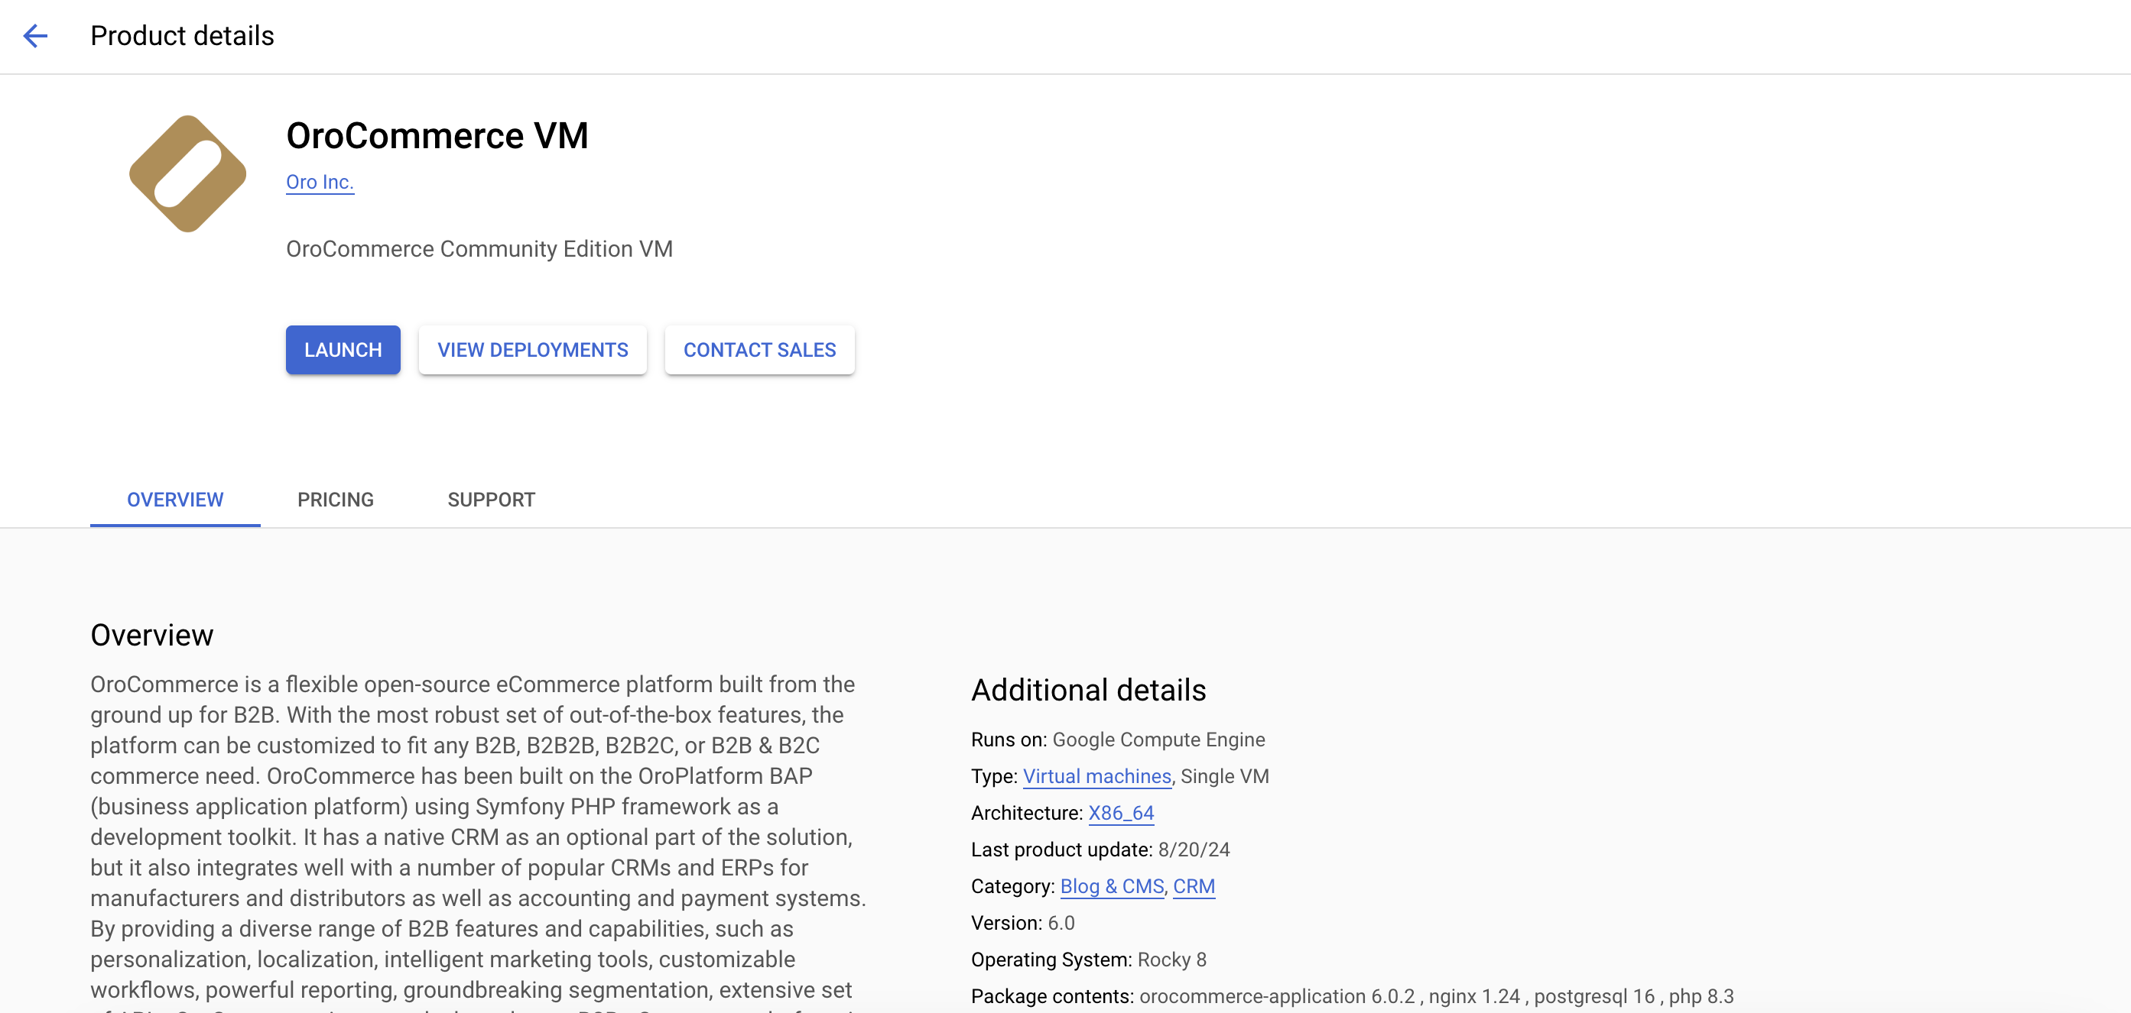
Task: Click the OroCommerce VM heading
Action: 437,135
